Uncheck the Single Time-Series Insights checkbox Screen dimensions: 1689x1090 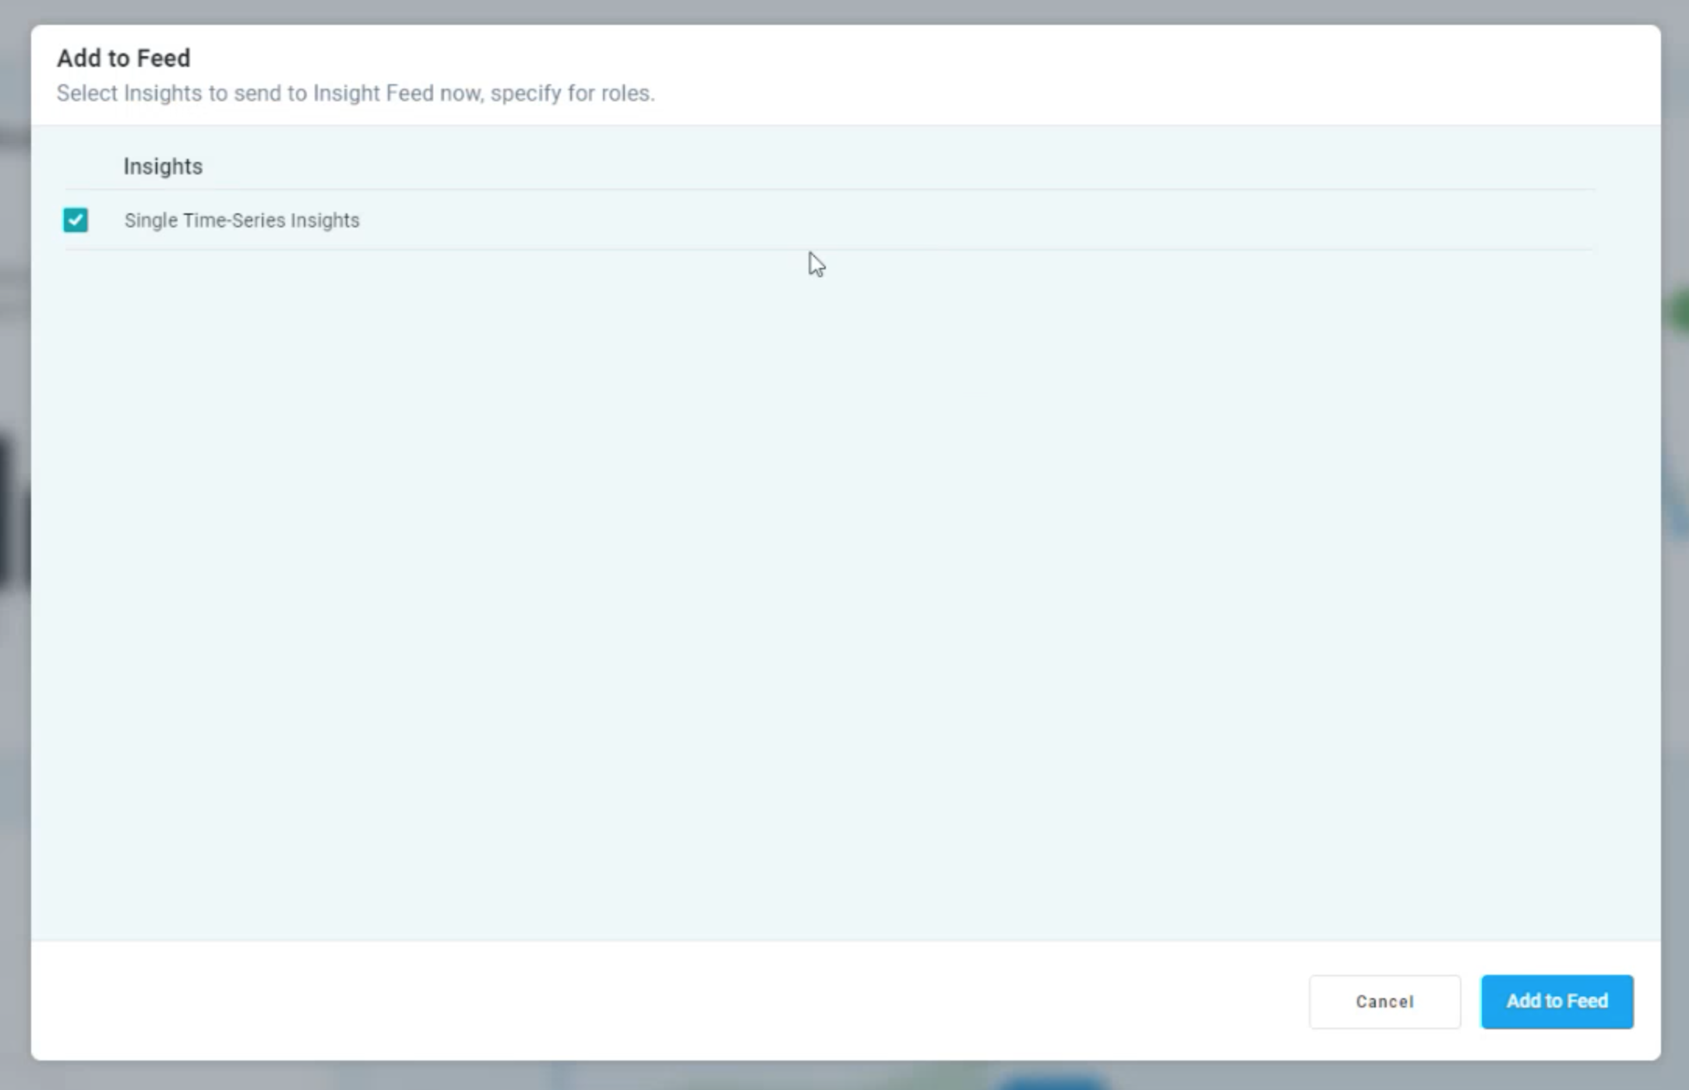click(76, 220)
